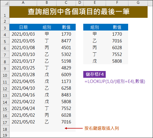Click the 日期 header cell
The width and height of the screenshot is (153, 138).
click(x=23, y=27)
